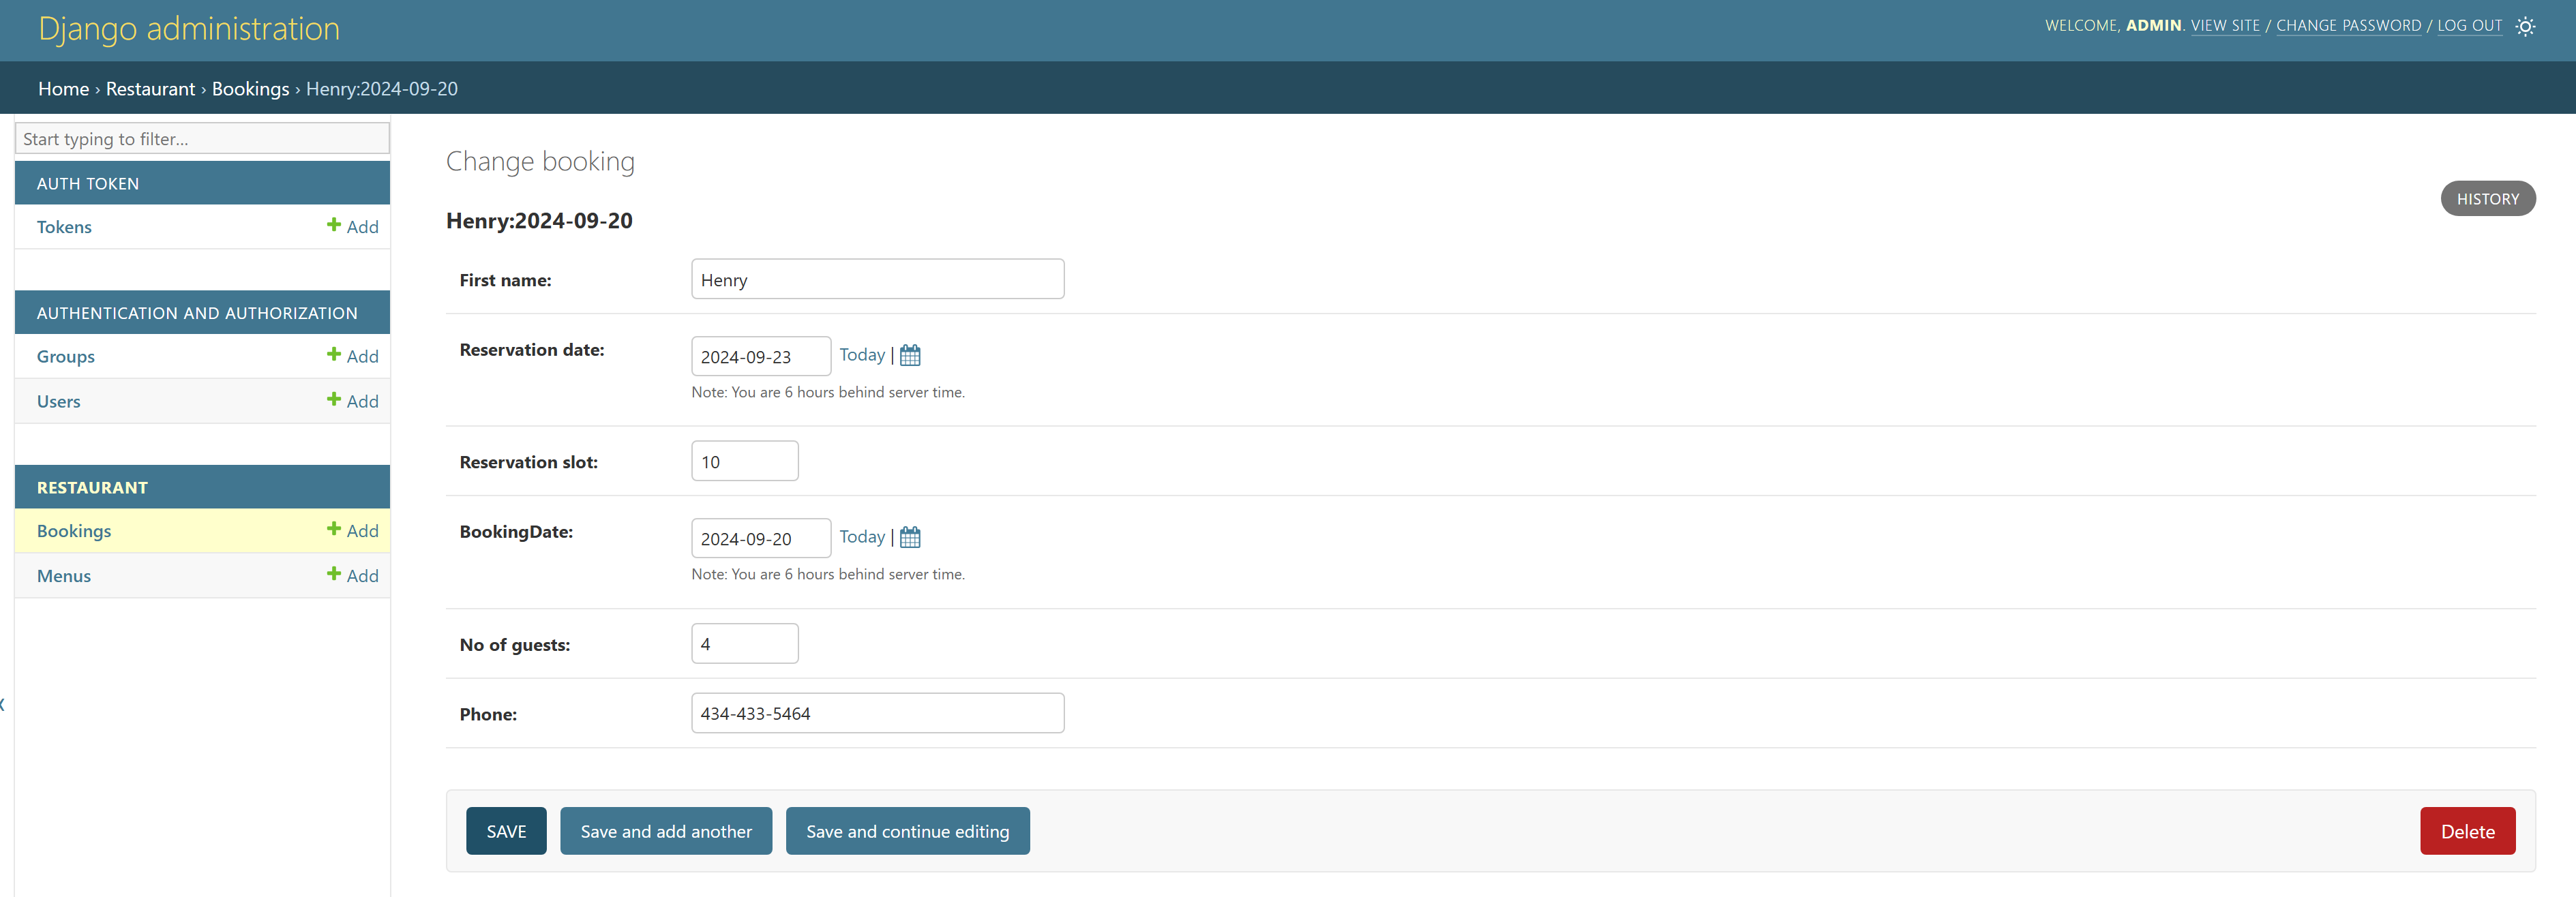Click the plus Add next to Users

(x=353, y=401)
